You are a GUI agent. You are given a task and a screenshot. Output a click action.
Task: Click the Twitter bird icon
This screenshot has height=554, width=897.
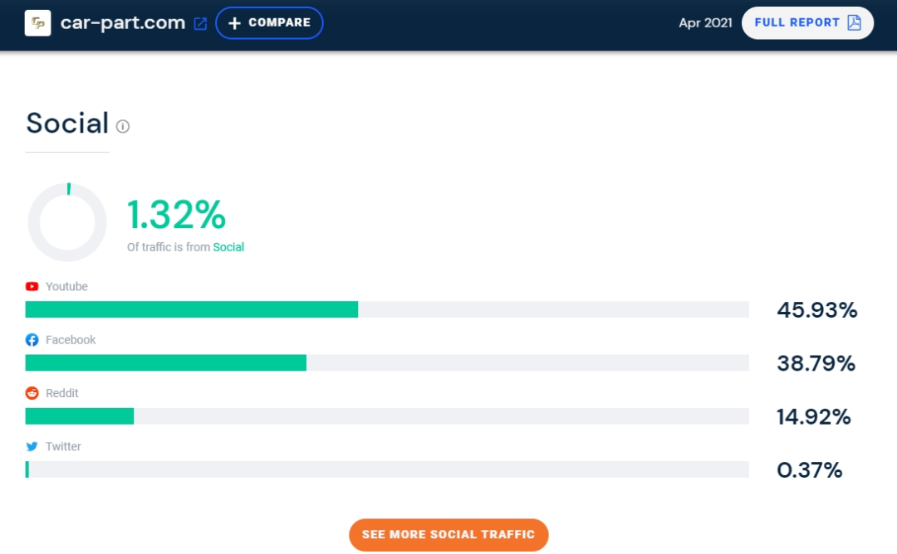(32, 446)
